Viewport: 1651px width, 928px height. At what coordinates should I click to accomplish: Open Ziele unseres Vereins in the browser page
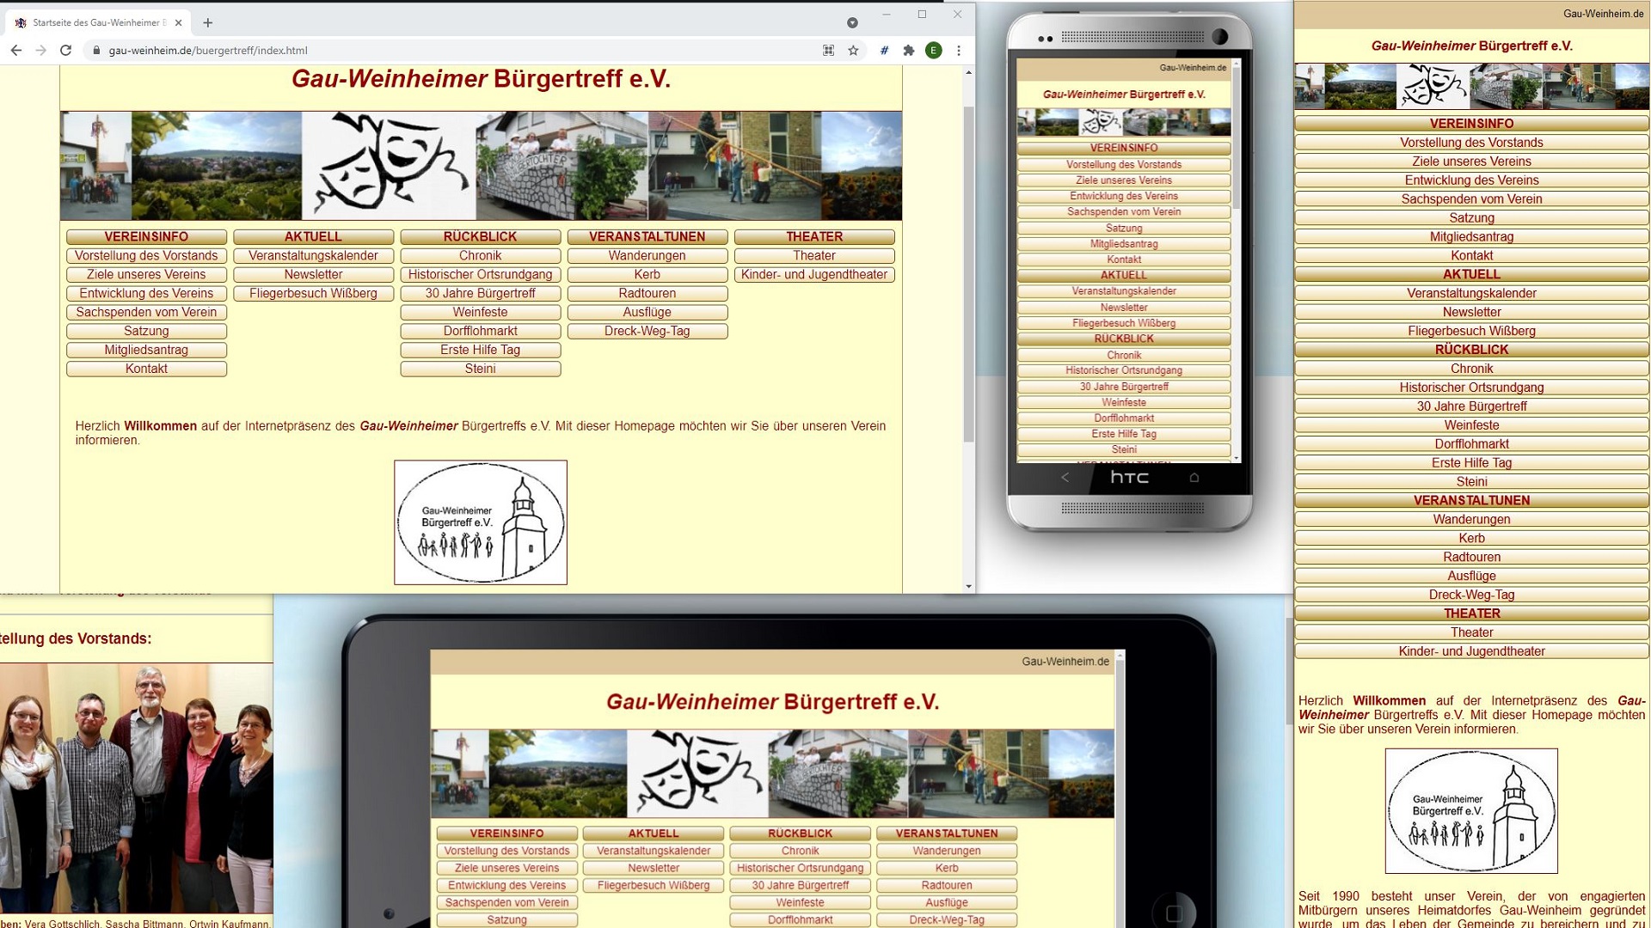146,274
